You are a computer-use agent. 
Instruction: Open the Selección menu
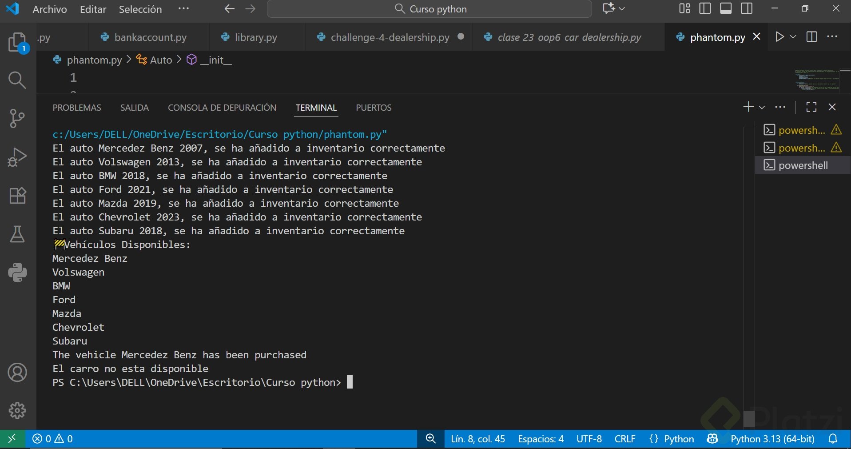140,9
